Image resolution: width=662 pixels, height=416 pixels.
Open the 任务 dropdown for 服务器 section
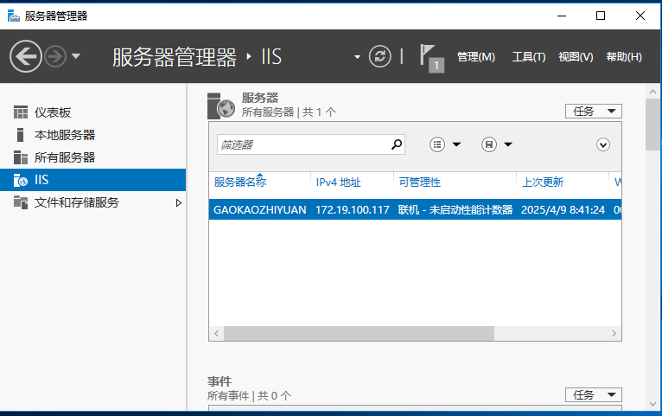point(593,111)
